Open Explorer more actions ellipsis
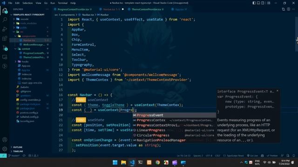 (x=47, y=9)
